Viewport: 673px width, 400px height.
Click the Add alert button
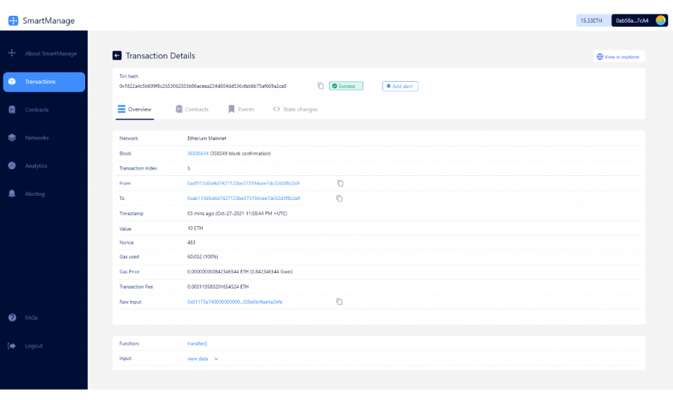400,85
